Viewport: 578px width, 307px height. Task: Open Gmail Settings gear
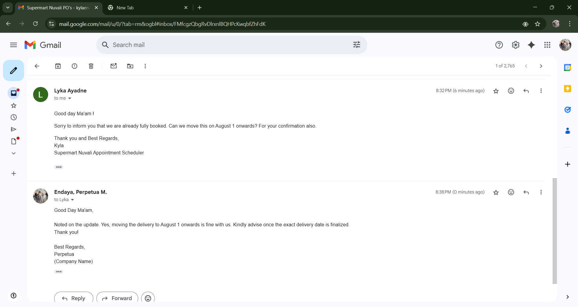(516, 45)
